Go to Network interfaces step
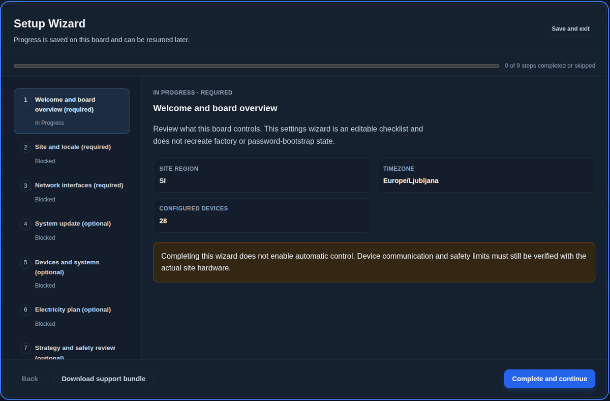 click(x=72, y=192)
